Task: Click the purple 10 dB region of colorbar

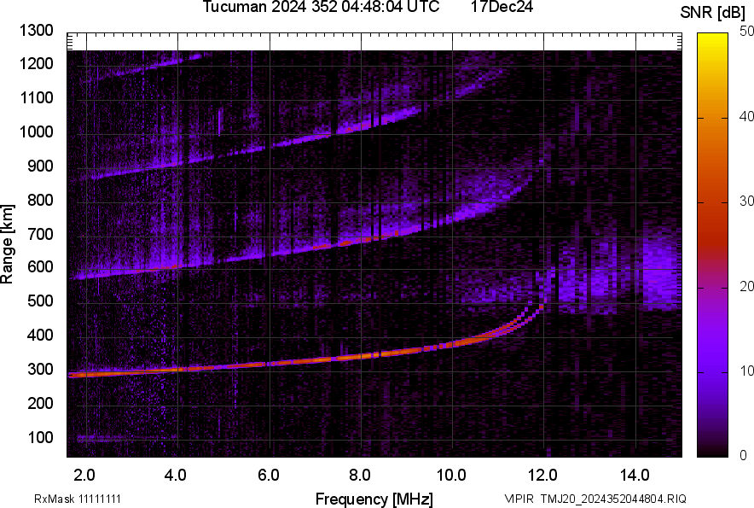Action: (712, 371)
